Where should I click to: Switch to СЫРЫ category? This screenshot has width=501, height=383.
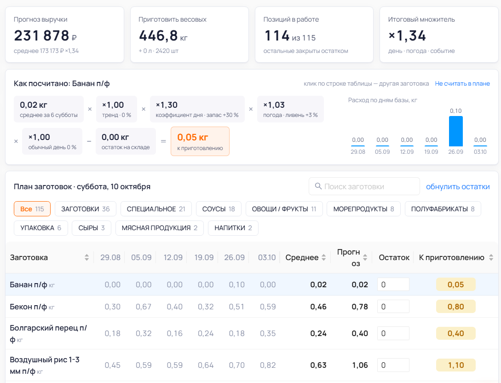point(92,228)
